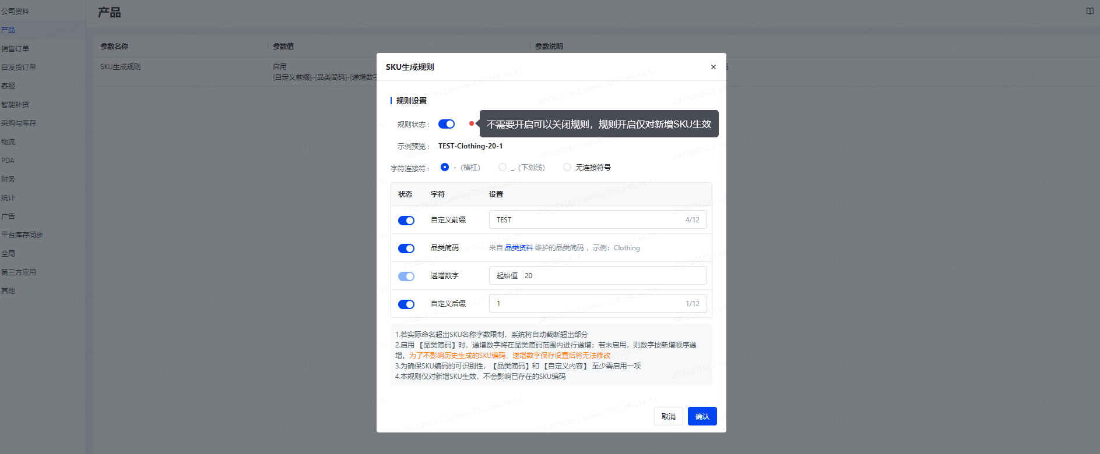
Task: Toggle the 递增数字 switch
Action: point(406,276)
